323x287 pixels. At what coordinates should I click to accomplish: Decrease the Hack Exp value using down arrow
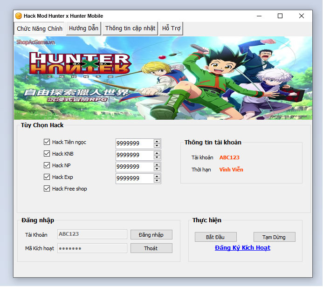coord(157,181)
